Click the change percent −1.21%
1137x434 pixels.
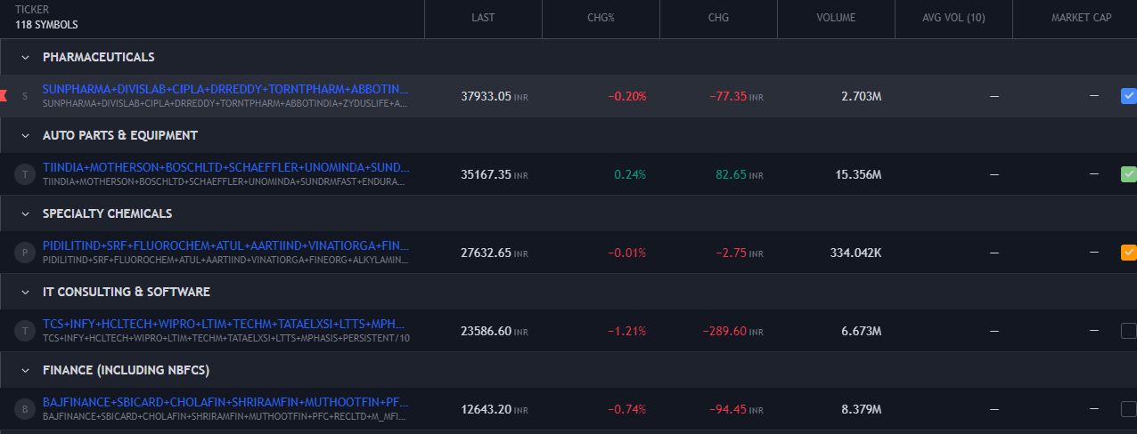pos(627,331)
